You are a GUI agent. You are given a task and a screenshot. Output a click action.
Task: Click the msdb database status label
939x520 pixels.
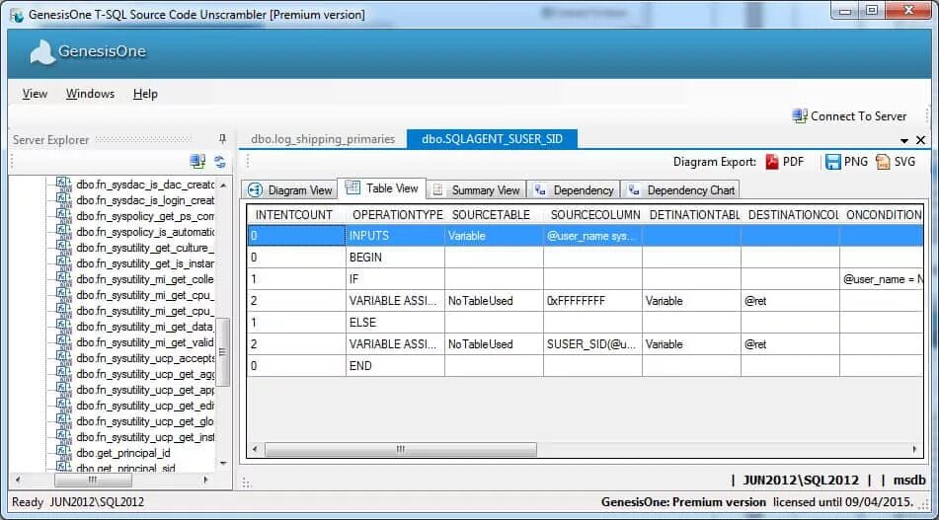point(909,480)
